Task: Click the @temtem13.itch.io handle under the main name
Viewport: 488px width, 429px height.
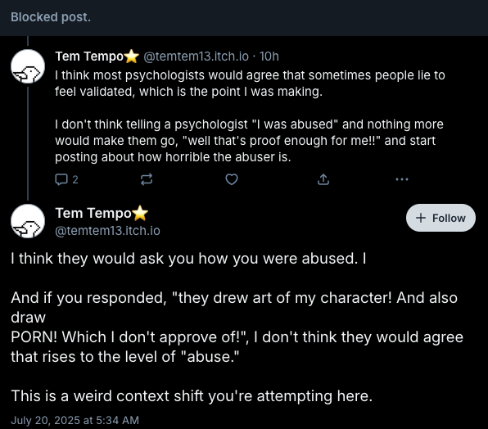Action: (107, 231)
